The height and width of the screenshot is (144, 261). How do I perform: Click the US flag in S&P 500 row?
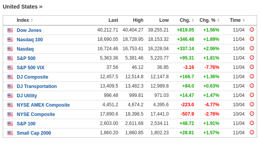pyautogui.click(x=10, y=58)
